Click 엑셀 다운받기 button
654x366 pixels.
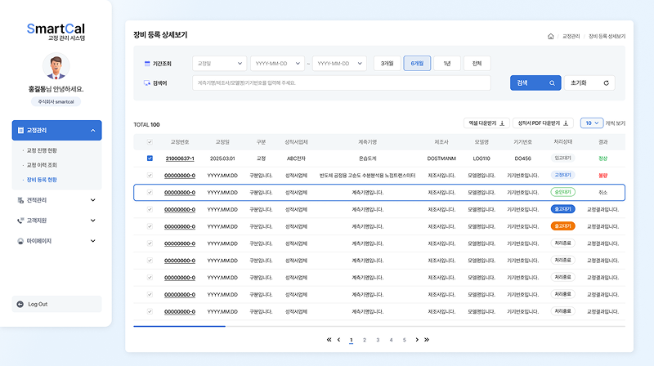coord(486,123)
